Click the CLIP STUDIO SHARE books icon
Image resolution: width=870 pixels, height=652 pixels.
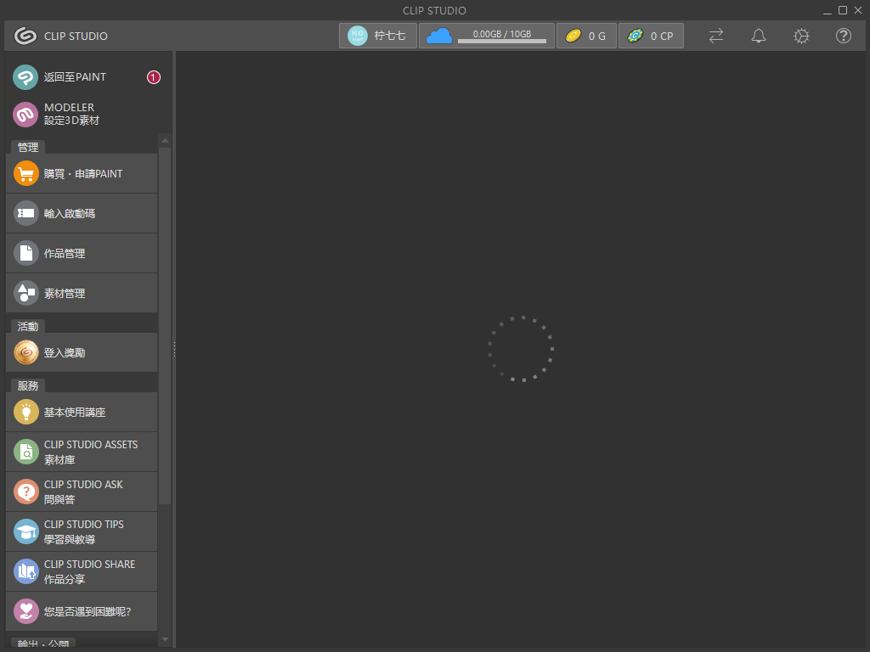[x=26, y=571]
